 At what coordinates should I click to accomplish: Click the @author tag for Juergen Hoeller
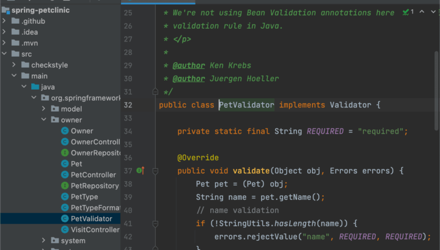coord(189,79)
